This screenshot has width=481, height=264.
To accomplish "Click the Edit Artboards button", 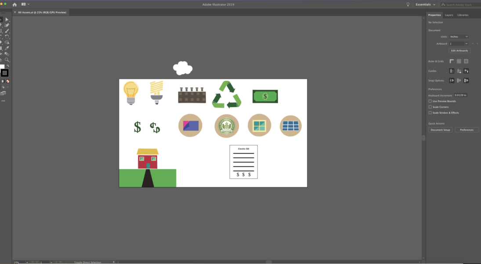I will pos(459,51).
